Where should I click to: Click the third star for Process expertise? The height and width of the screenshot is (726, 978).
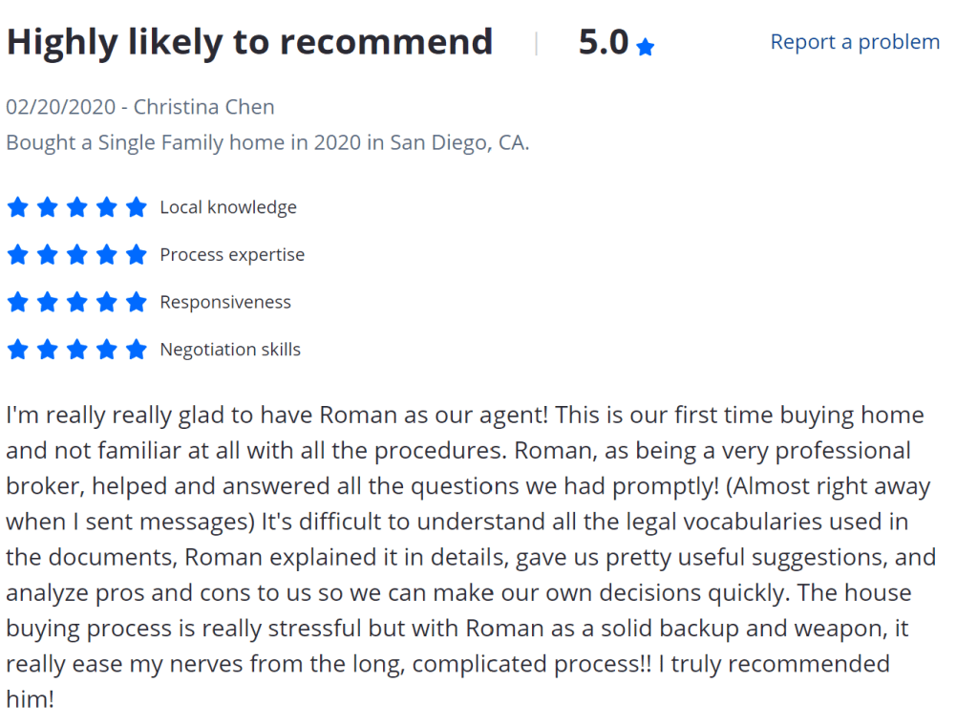point(77,255)
